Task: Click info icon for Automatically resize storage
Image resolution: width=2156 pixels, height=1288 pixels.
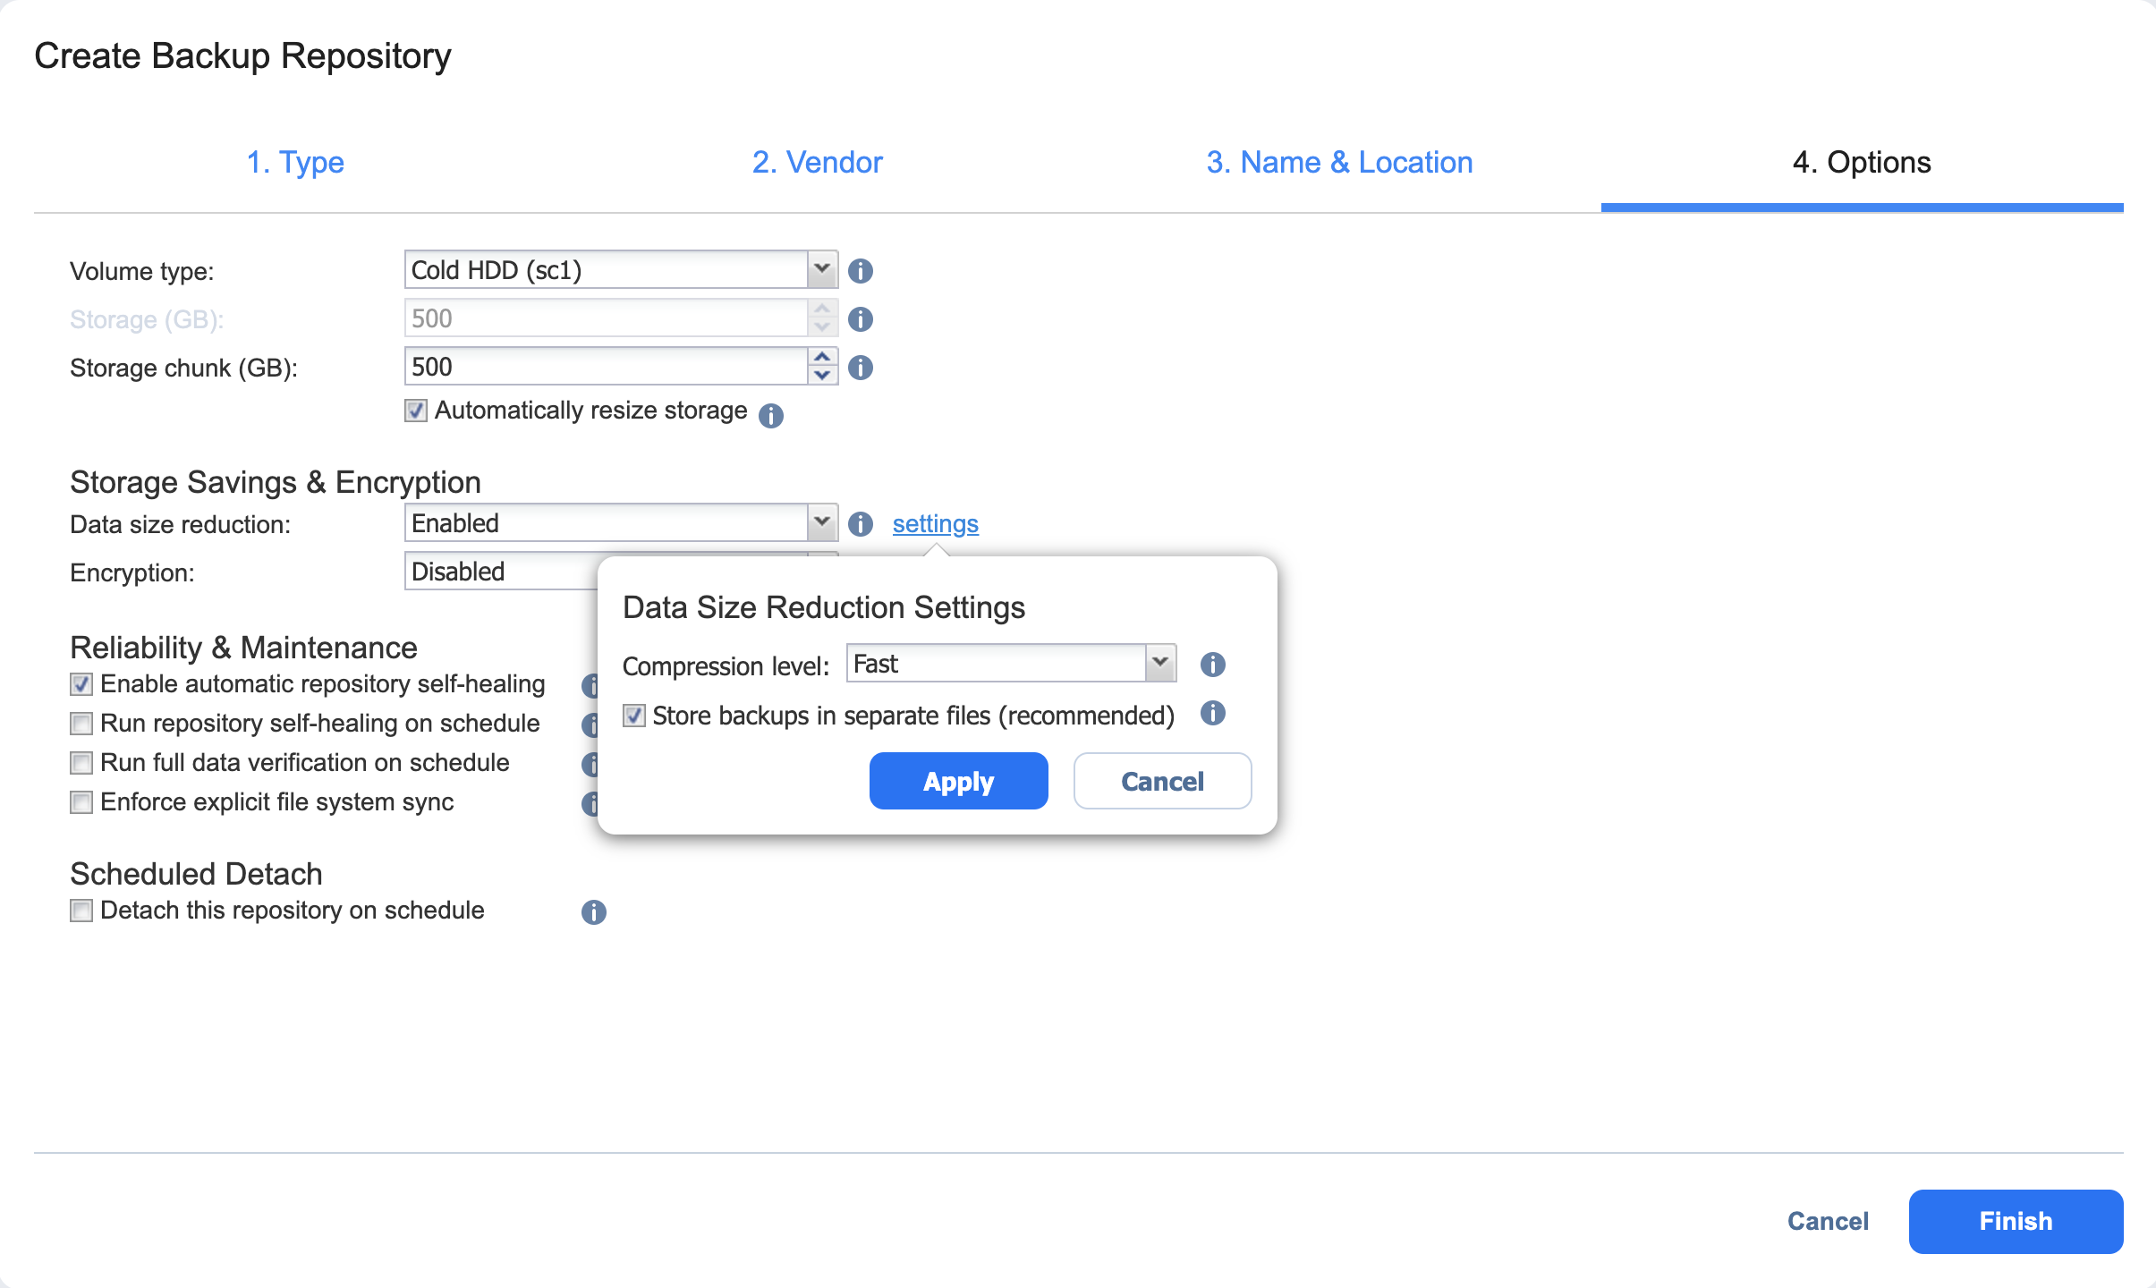Action: 770,416
